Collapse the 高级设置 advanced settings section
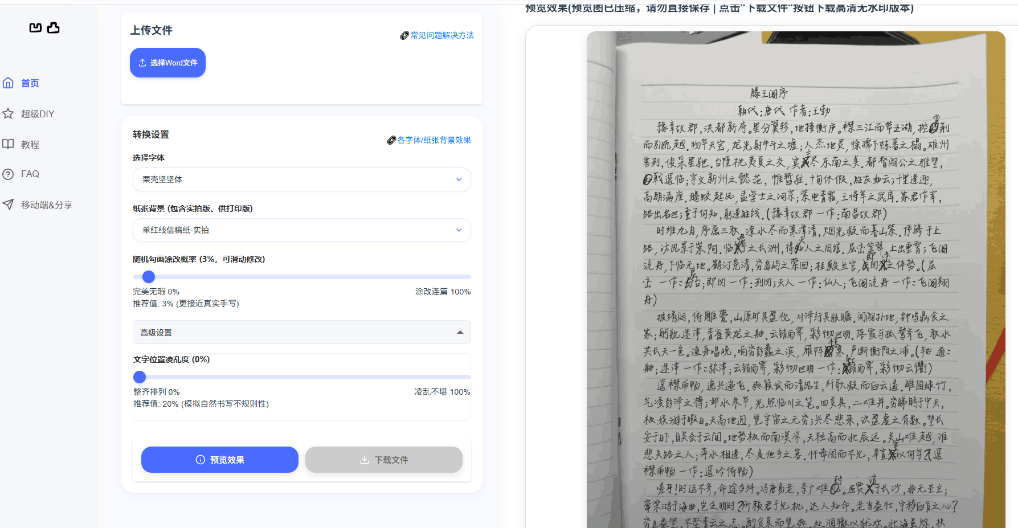Viewport: 1018px width, 528px height. [301, 332]
